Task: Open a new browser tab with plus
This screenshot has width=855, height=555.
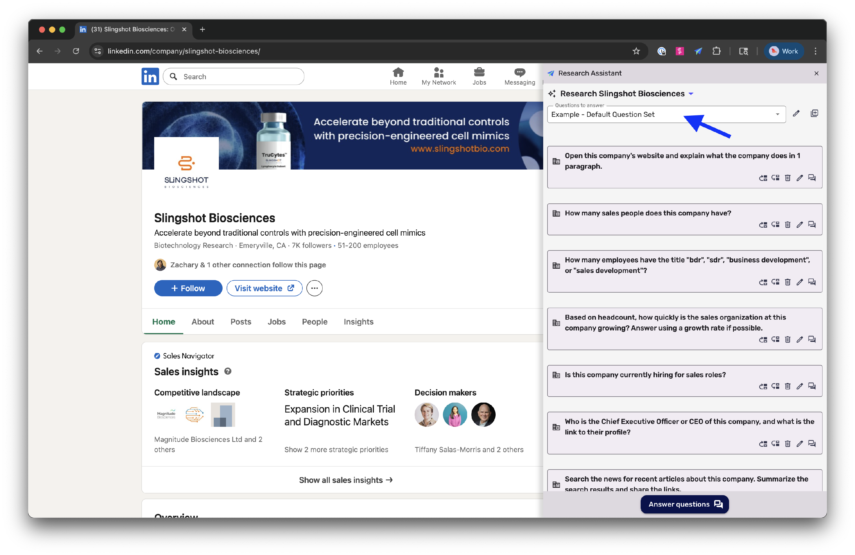Action: coord(202,29)
